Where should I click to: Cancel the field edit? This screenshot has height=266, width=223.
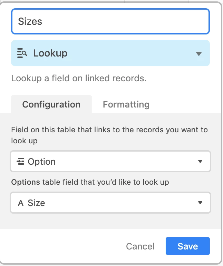tap(140, 246)
